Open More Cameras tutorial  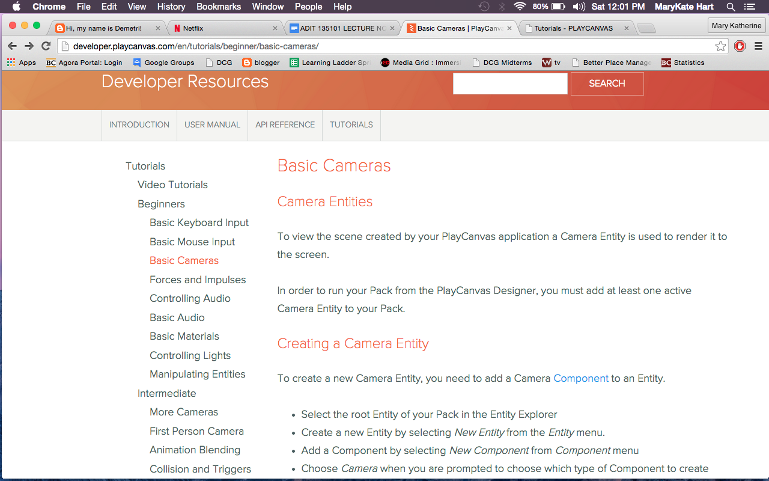[x=184, y=412]
